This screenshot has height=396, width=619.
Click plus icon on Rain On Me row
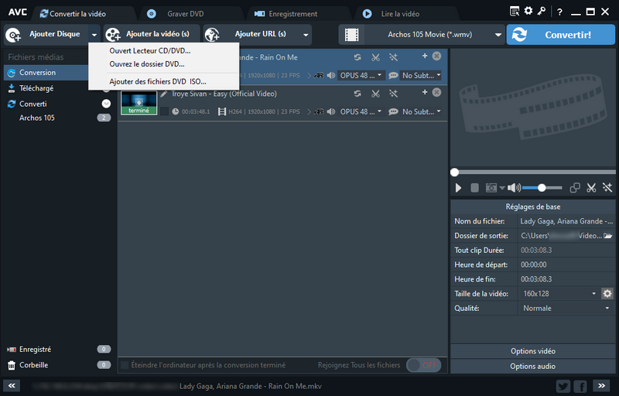click(425, 56)
